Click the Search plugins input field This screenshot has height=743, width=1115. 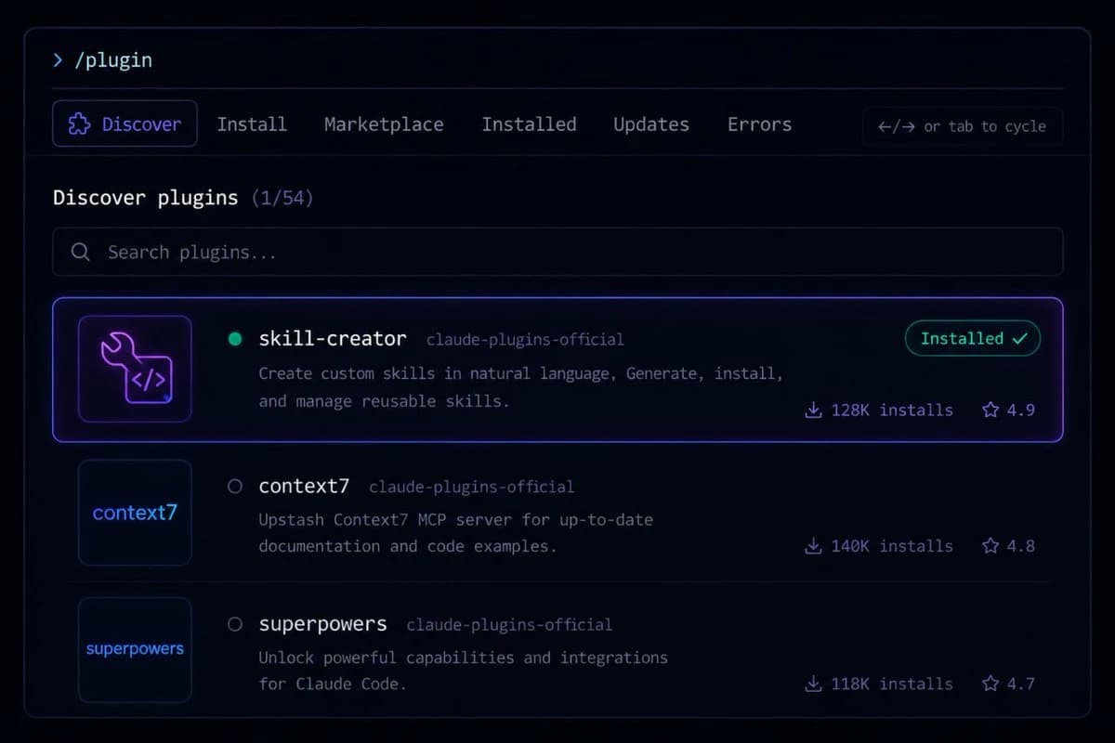click(x=557, y=252)
